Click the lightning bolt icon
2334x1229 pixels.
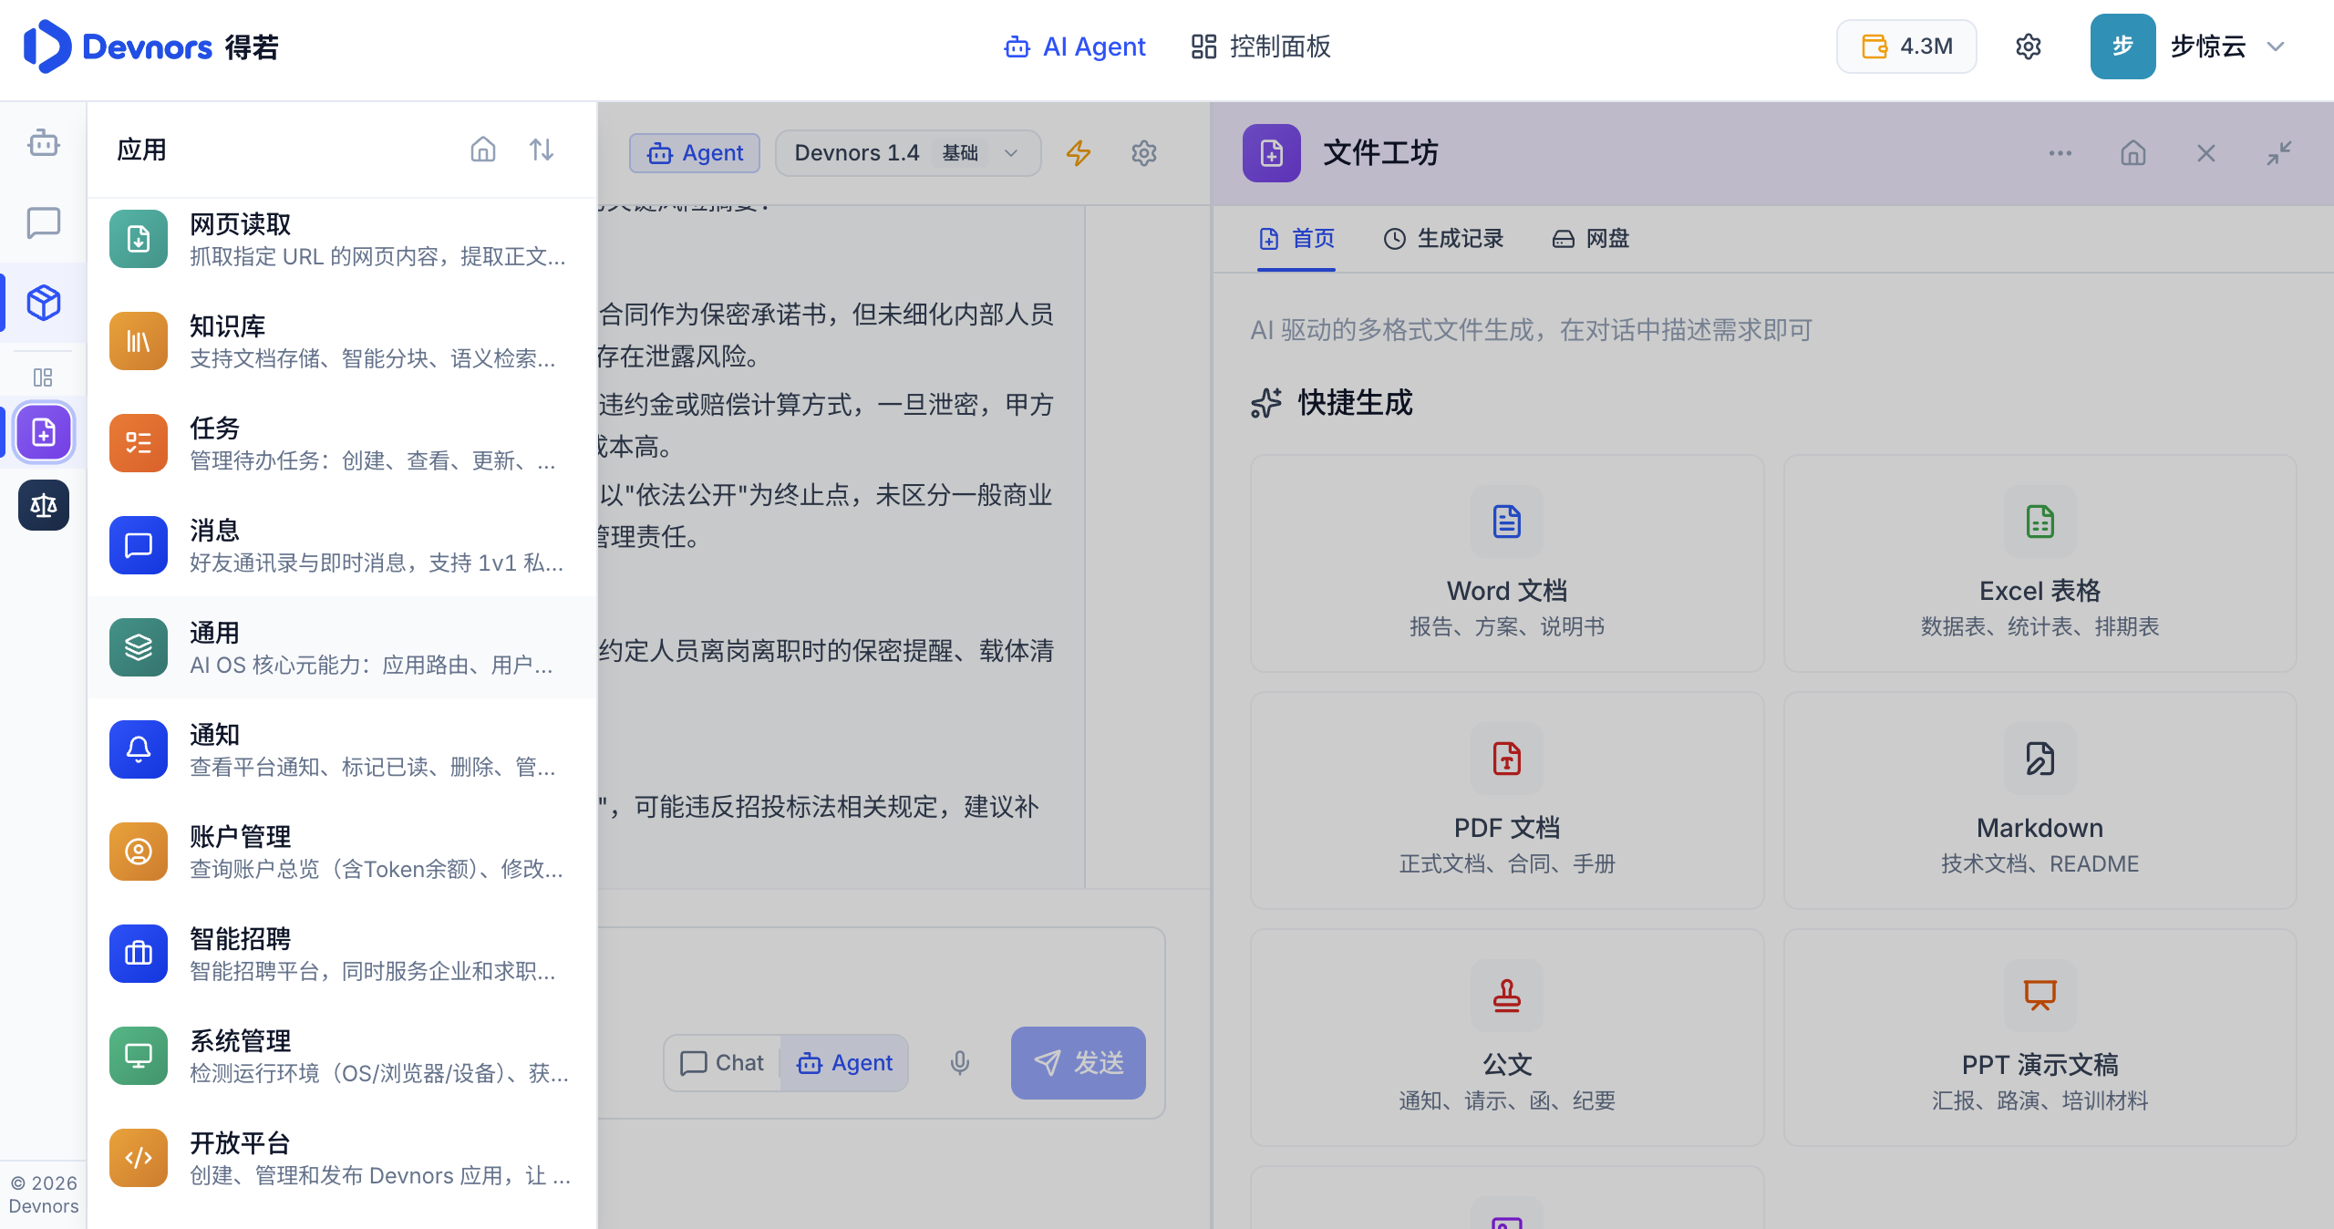click(1079, 152)
